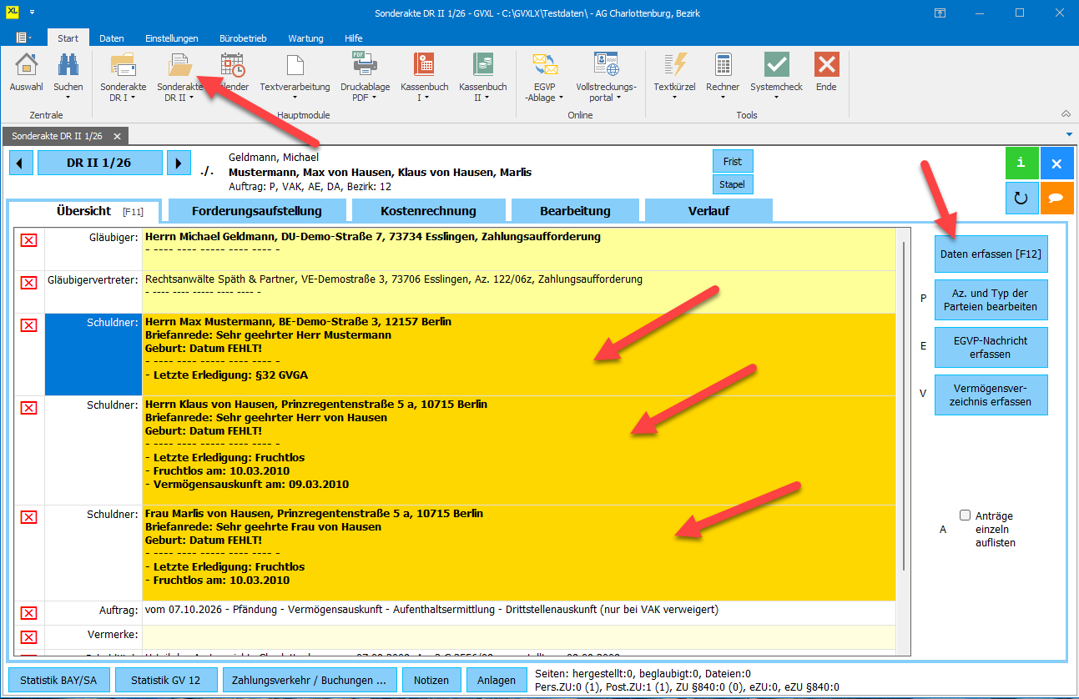The image size is (1079, 699).
Task: Expand Druckablage PDF dropdown arrow
Action: click(375, 98)
